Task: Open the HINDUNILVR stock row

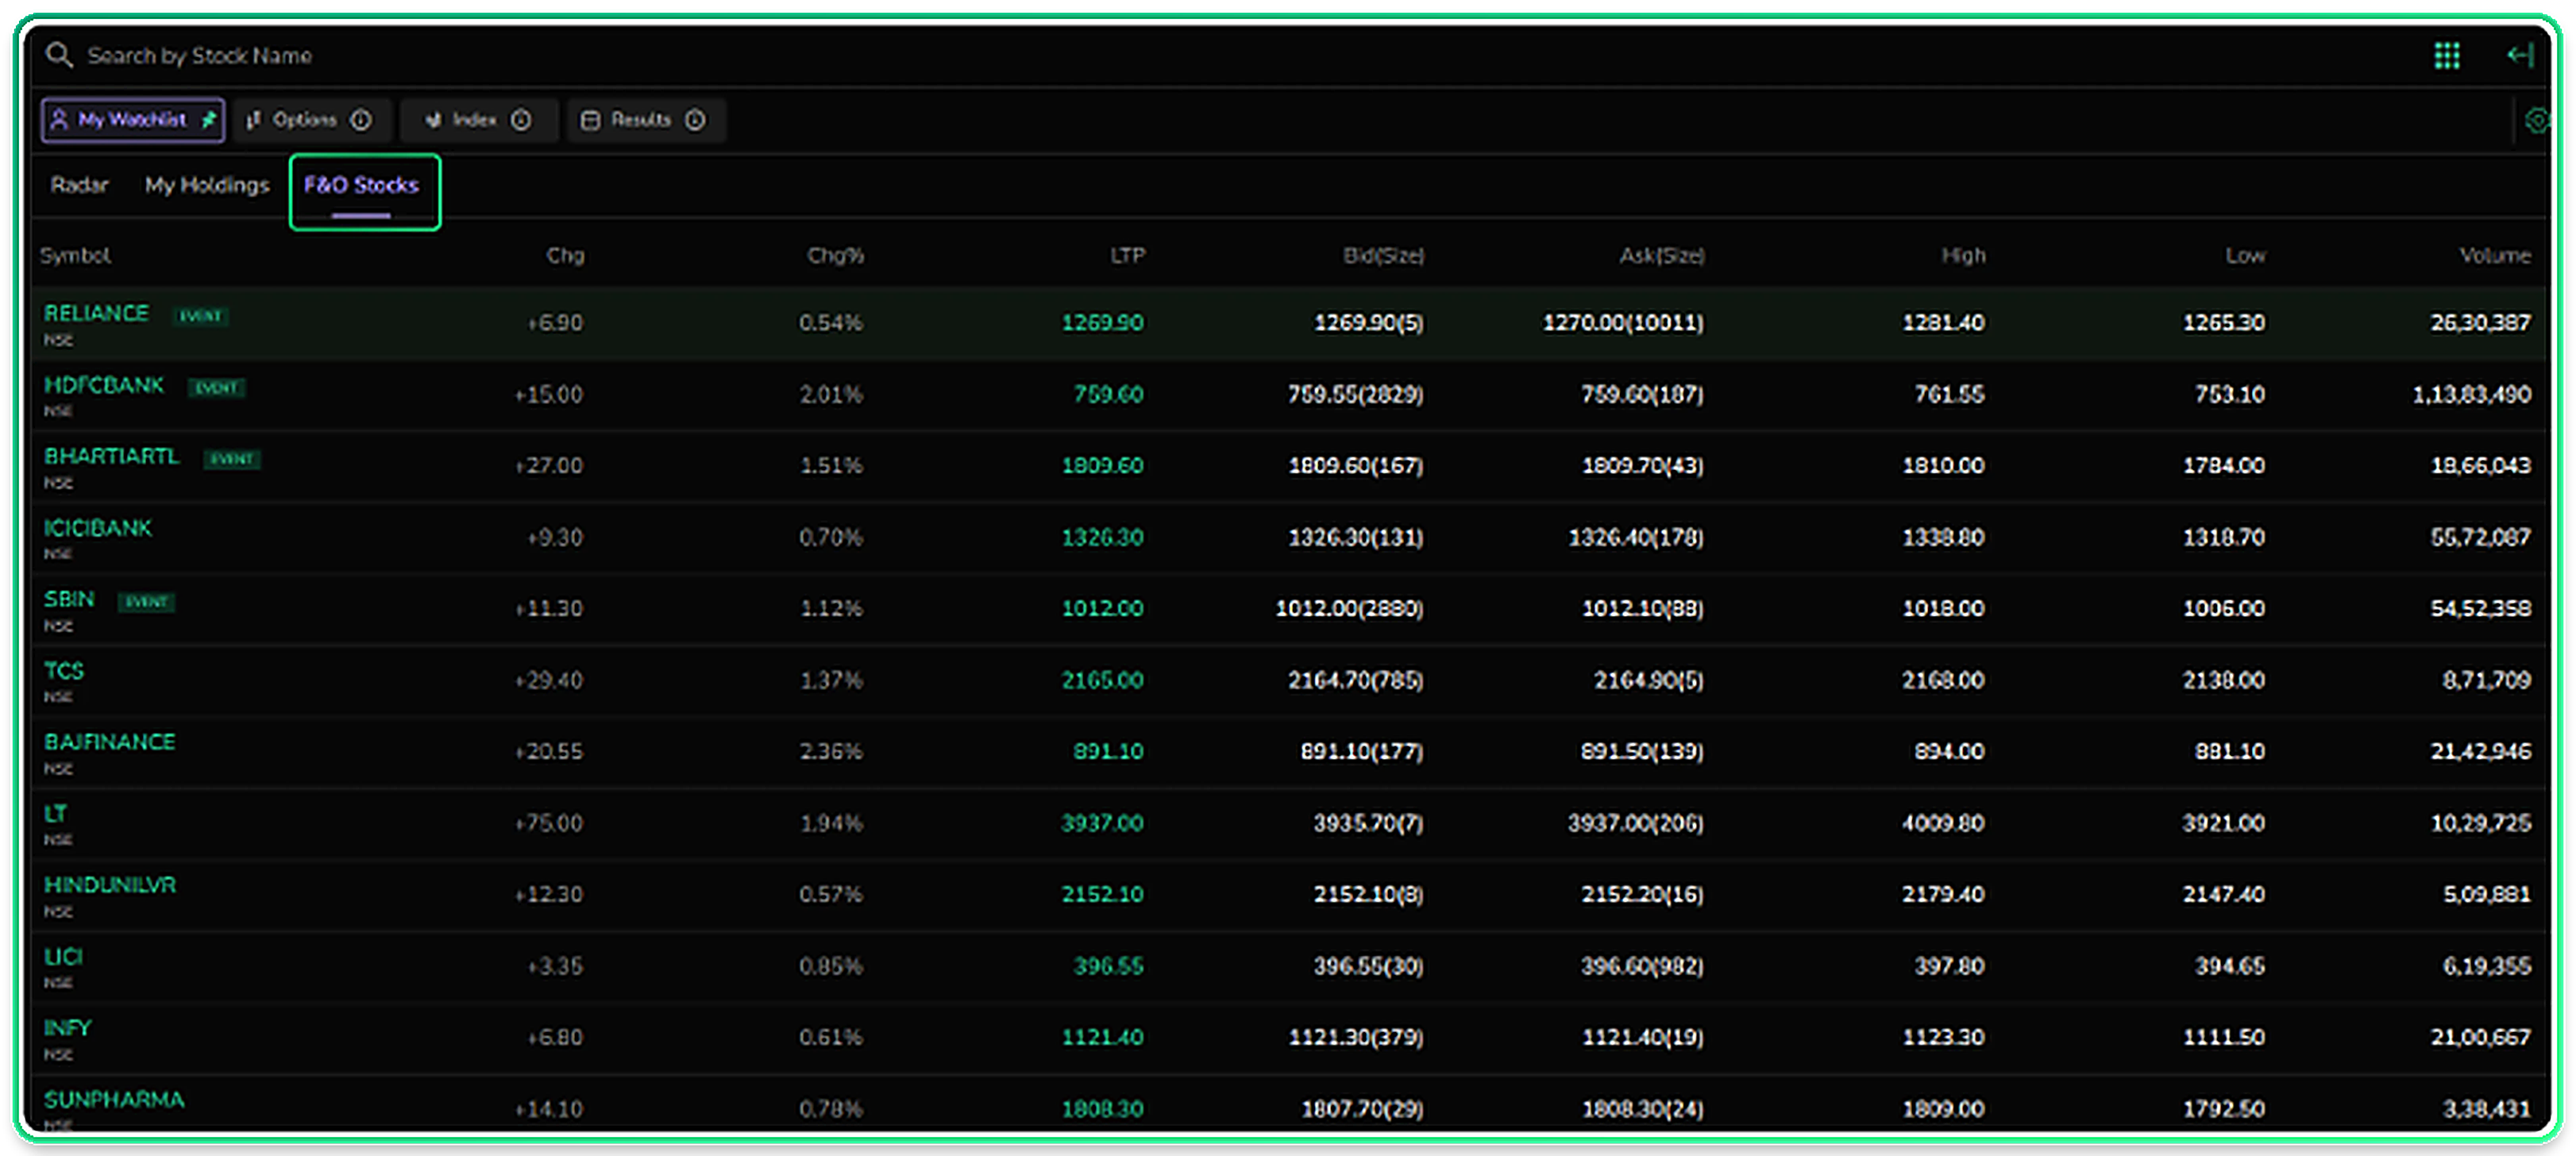Action: pos(1289,895)
